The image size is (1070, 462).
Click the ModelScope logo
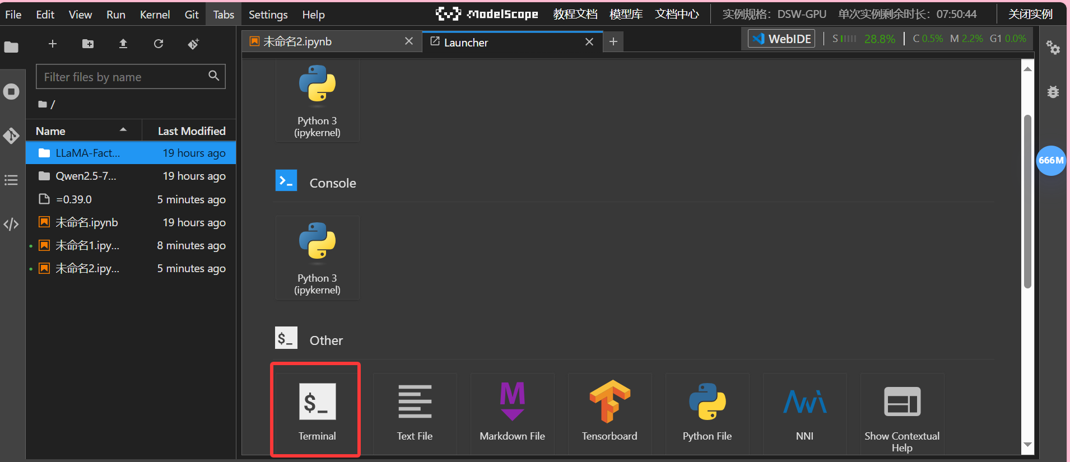[487, 14]
